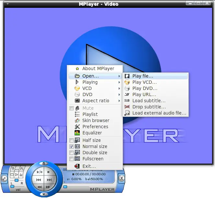The height and width of the screenshot is (198, 215).
Task: Open the window menu triangle in title bar
Action: (x=8, y=4)
